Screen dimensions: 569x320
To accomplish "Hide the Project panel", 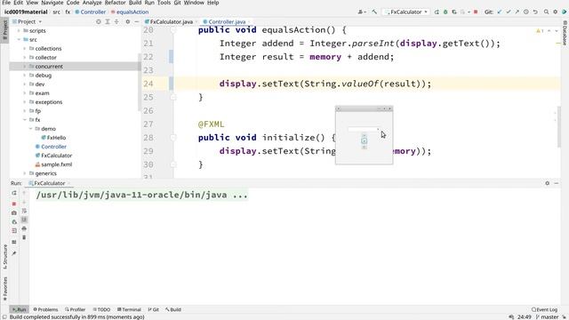I will (x=136, y=21).
